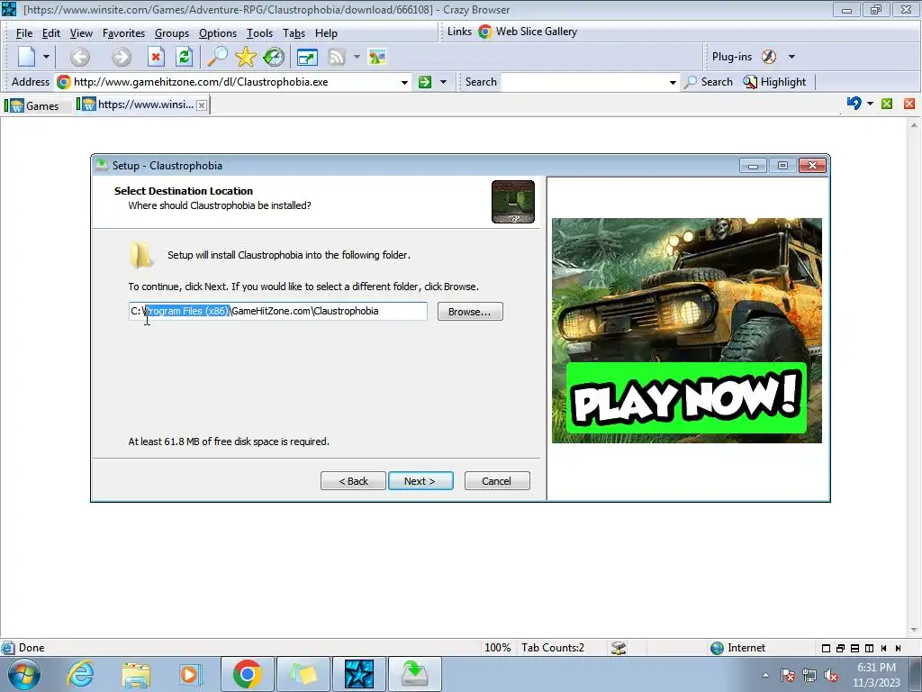Click the blue undo closed tab icon
The image size is (922, 692).
[854, 104]
